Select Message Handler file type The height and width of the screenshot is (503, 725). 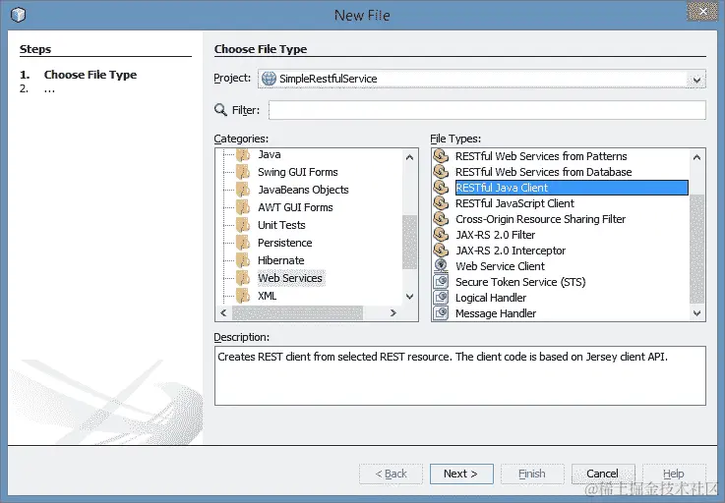click(496, 313)
